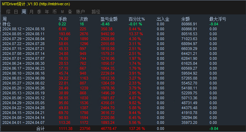The height and width of the screenshot is (132, 246).
Task: Click the mtdriver.cn URL in title
Action: tap(54, 4)
